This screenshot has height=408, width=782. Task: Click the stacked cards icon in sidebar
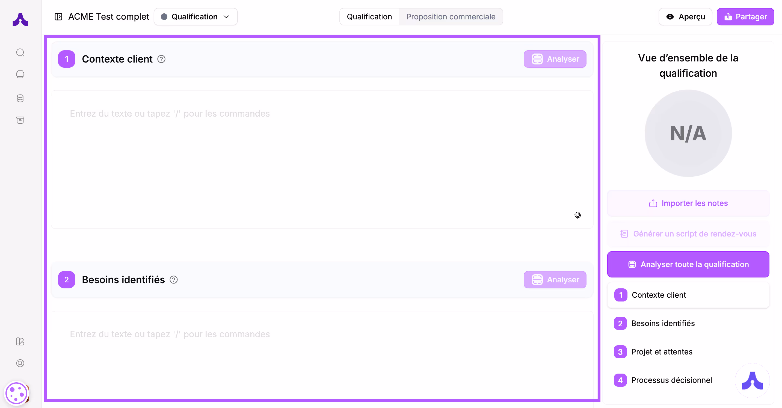pyautogui.click(x=20, y=74)
